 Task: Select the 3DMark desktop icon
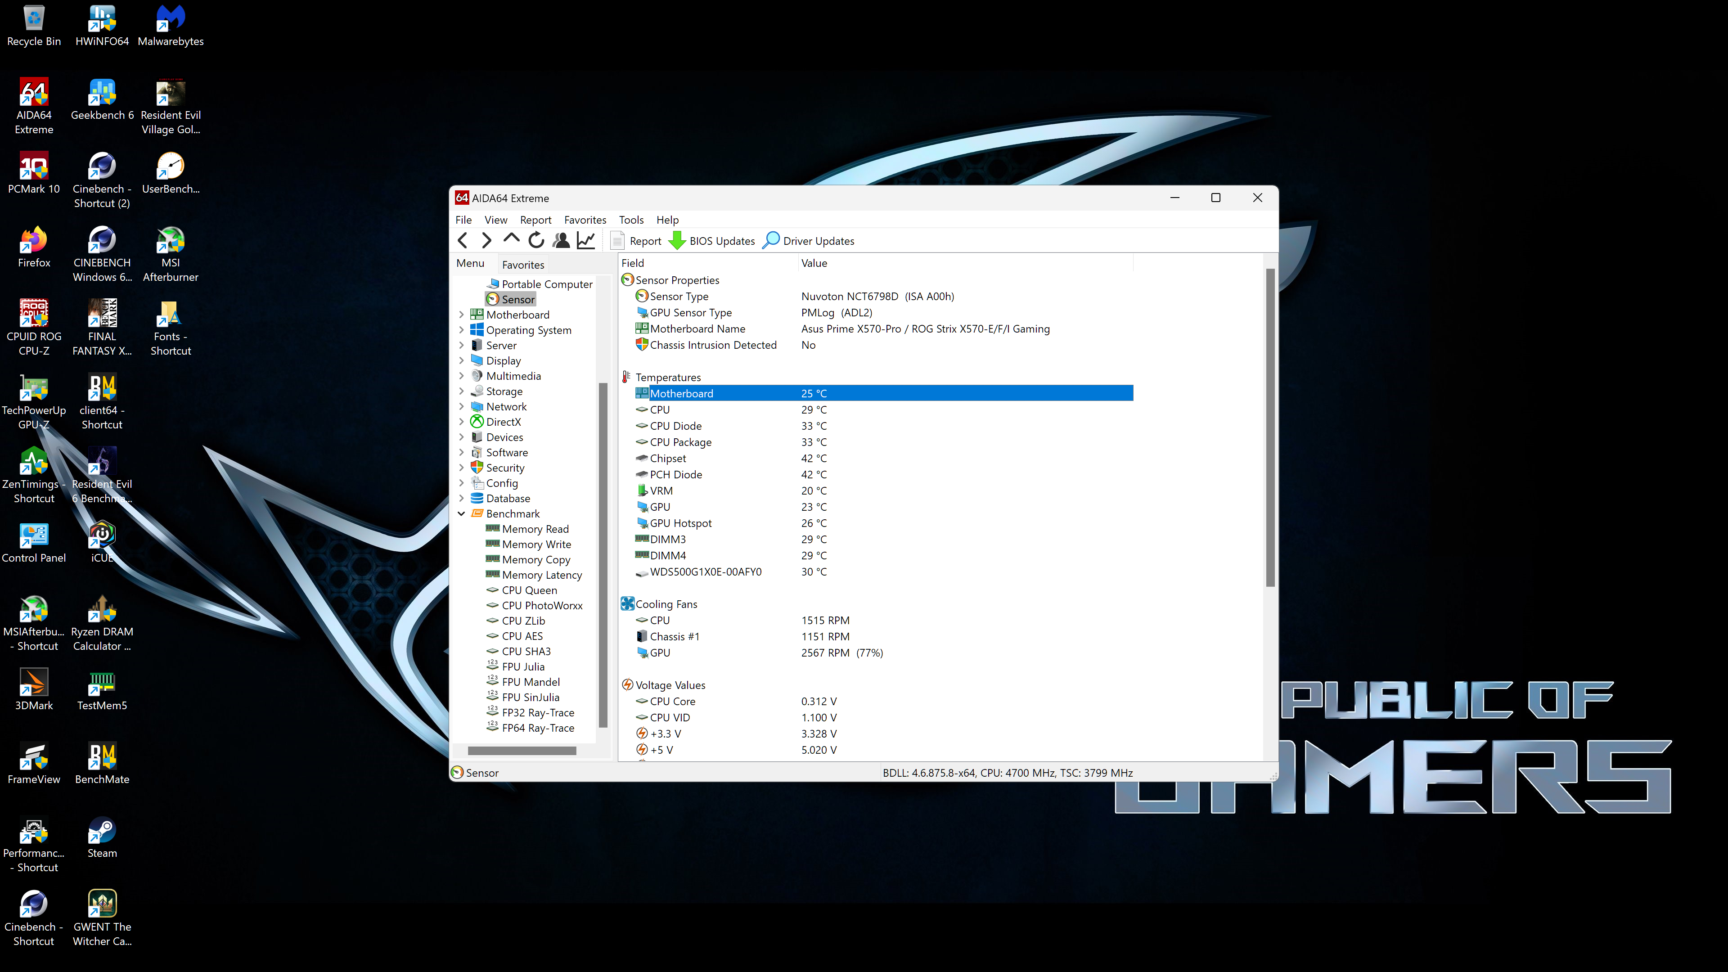click(34, 689)
